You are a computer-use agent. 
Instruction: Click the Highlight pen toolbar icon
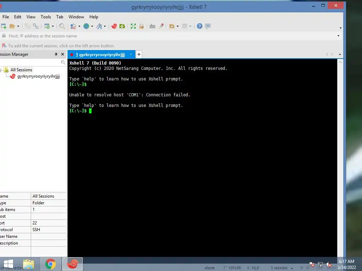pos(161,26)
